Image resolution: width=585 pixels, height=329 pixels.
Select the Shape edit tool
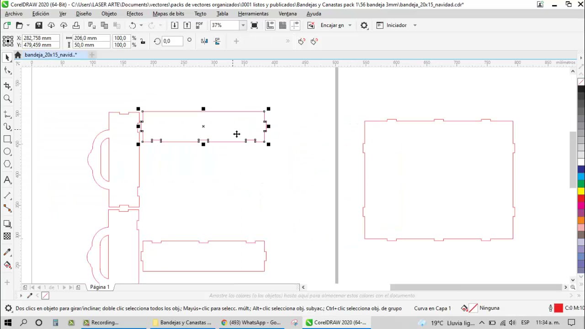pyautogui.click(x=7, y=70)
